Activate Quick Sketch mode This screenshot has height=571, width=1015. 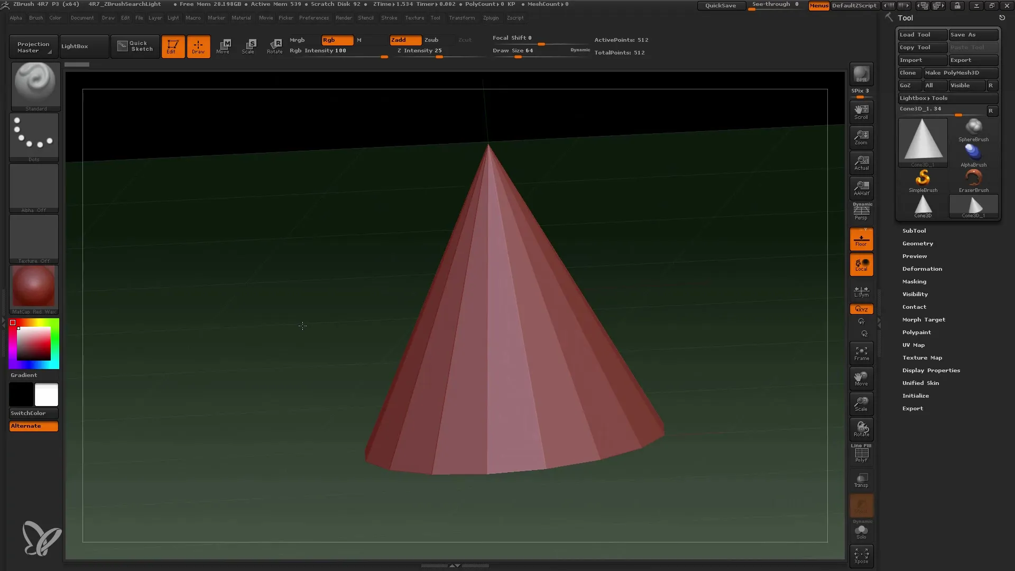coord(135,47)
